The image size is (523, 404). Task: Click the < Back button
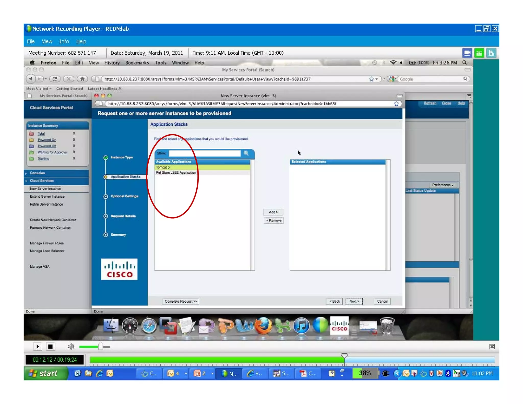[x=334, y=301]
